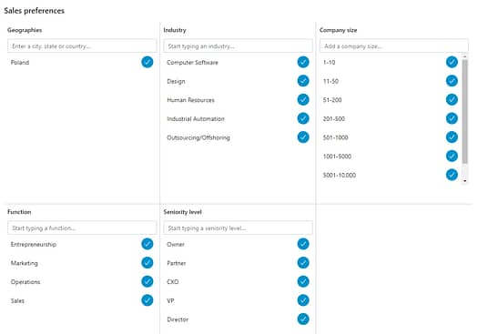Image resolution: width=478 pixels, height=334 pixels.
Task: Remove the Outsourcing/Offshoring checkmark
Action: (303, 137)
